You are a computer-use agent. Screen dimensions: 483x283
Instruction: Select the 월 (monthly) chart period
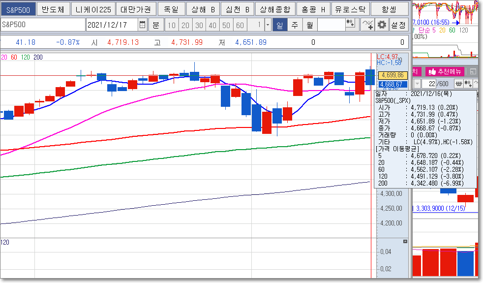tap(310, 25)
